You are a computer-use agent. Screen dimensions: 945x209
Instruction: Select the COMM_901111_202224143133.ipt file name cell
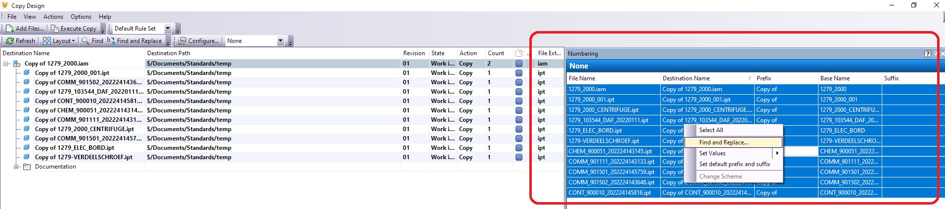[613, 162]
